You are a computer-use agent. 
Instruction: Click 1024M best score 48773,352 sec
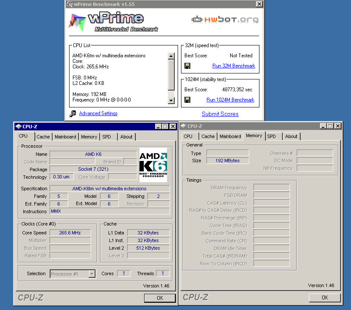(237, 90)
